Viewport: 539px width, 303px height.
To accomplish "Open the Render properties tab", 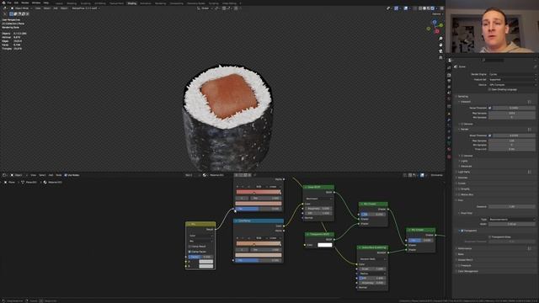I will coord(449,75).
